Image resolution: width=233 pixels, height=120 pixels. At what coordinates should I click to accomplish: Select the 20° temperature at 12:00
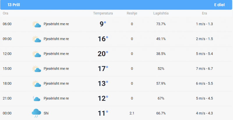(103, 54)
